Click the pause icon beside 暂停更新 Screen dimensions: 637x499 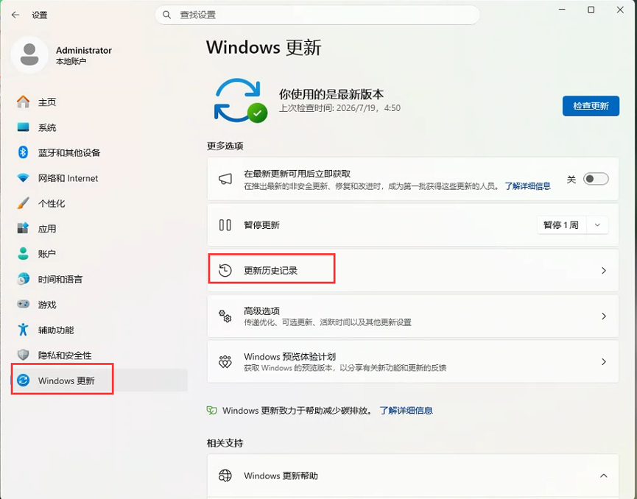tap(225, 225)
